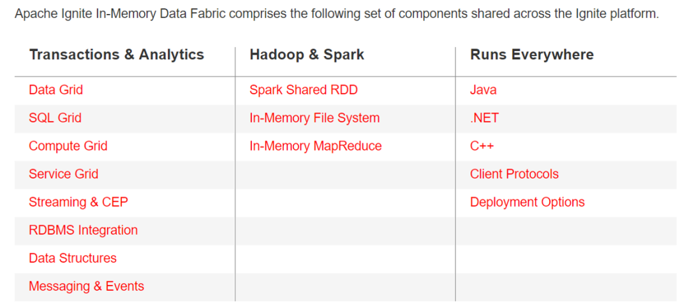This screenshot has width=689, height=308.
Task: Open In-Memory MapReduce link
Action: point(316,146)
